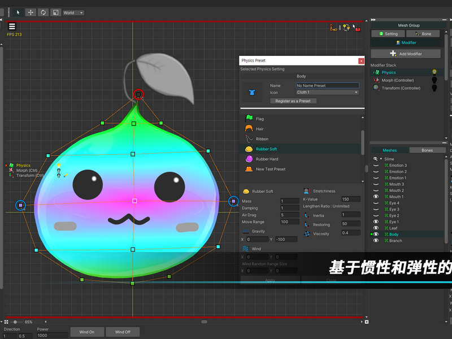Select the Eye 4 mesh row
This screenshot has width=452, height=339.
coord(407,203)
